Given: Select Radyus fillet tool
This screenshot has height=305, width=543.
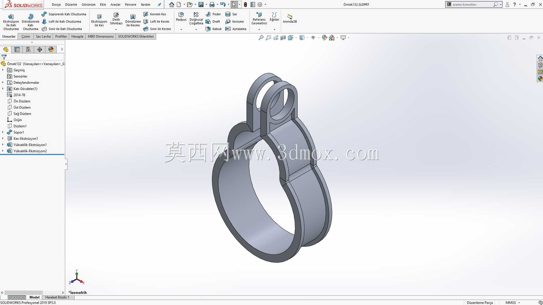Looking at the screenshot, I should (181, 17).
